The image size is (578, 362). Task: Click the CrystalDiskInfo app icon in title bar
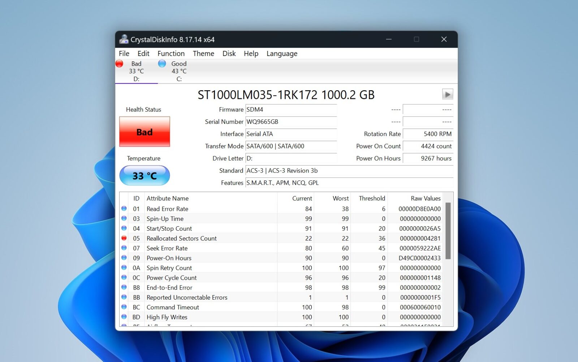124,39
